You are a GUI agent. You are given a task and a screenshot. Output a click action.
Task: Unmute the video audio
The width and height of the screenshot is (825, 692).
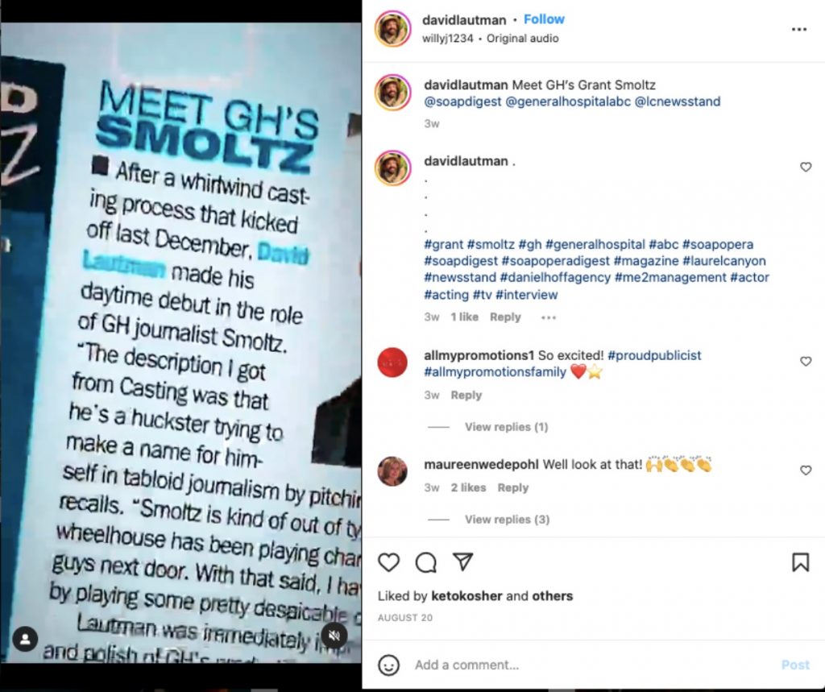(x=335, y=636)
